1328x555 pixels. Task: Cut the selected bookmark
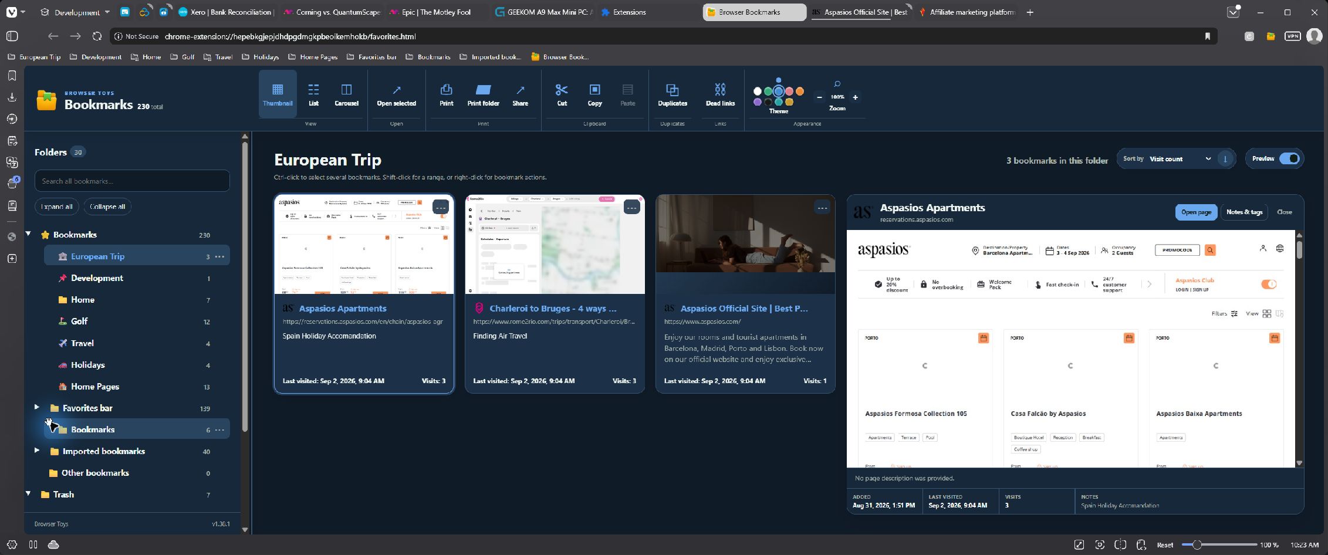coord(562,94)
